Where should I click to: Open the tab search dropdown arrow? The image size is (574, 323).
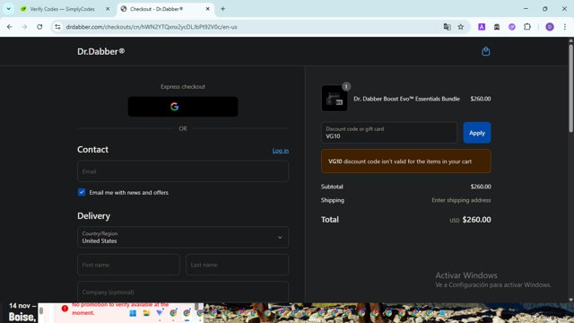[8, 9]
